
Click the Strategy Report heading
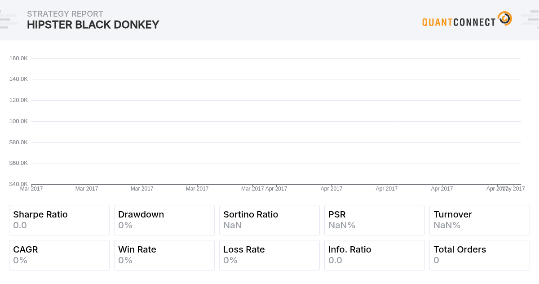coord(65,14)
